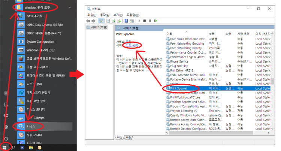
Task: Switch to the 확장 tab
Action: (x=120, y=137)
